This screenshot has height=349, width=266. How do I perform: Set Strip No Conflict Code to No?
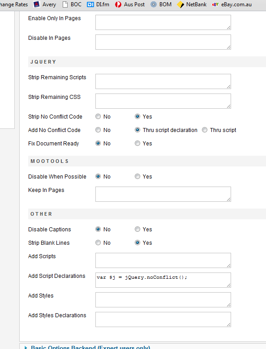98,116
